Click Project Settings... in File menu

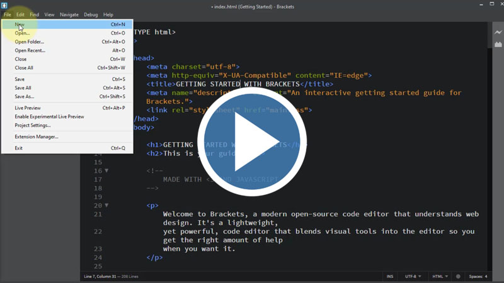click(x=32, y=125)
